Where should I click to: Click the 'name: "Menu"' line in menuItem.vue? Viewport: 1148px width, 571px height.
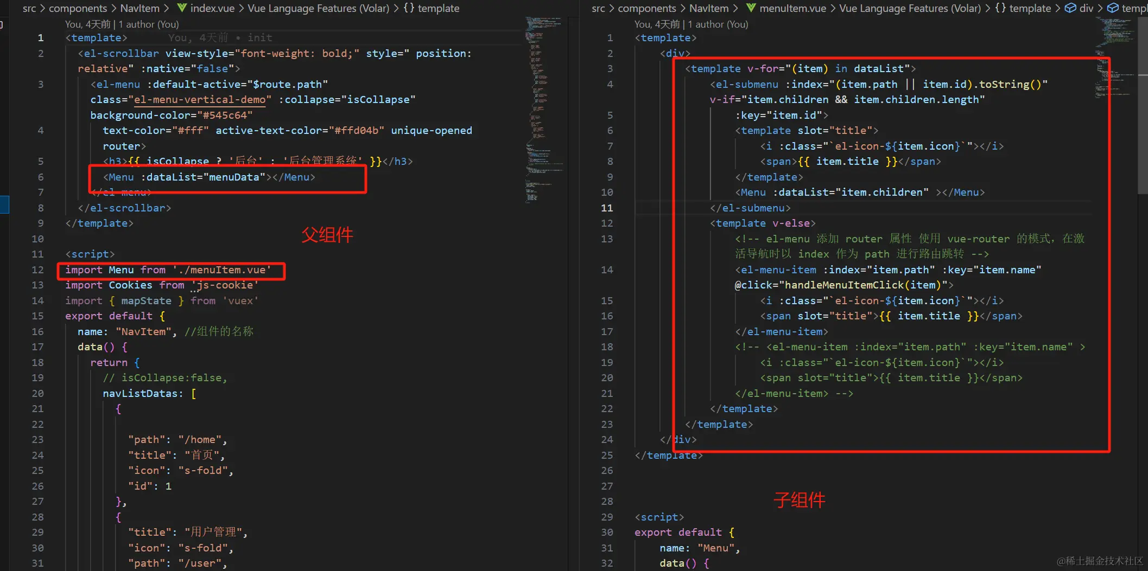click(x=700, y=548)
